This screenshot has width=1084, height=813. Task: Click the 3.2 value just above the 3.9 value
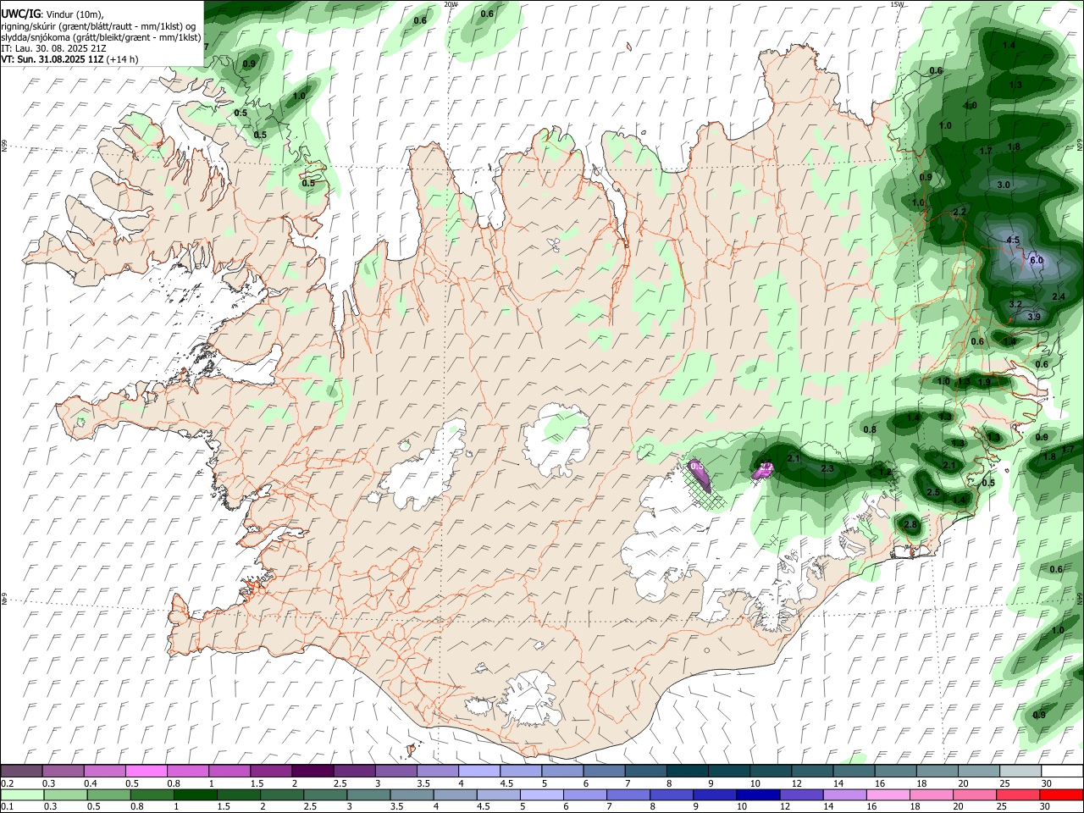click(x=1016, y=304)
